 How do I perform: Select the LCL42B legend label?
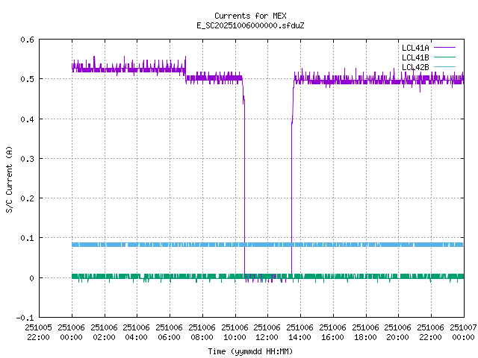click(x=415, y=67)
